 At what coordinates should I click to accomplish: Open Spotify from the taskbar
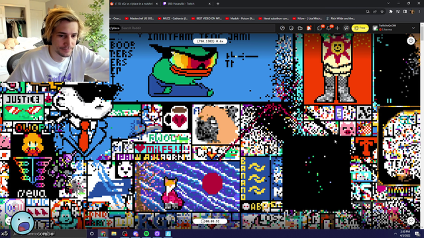click(146, 233)
